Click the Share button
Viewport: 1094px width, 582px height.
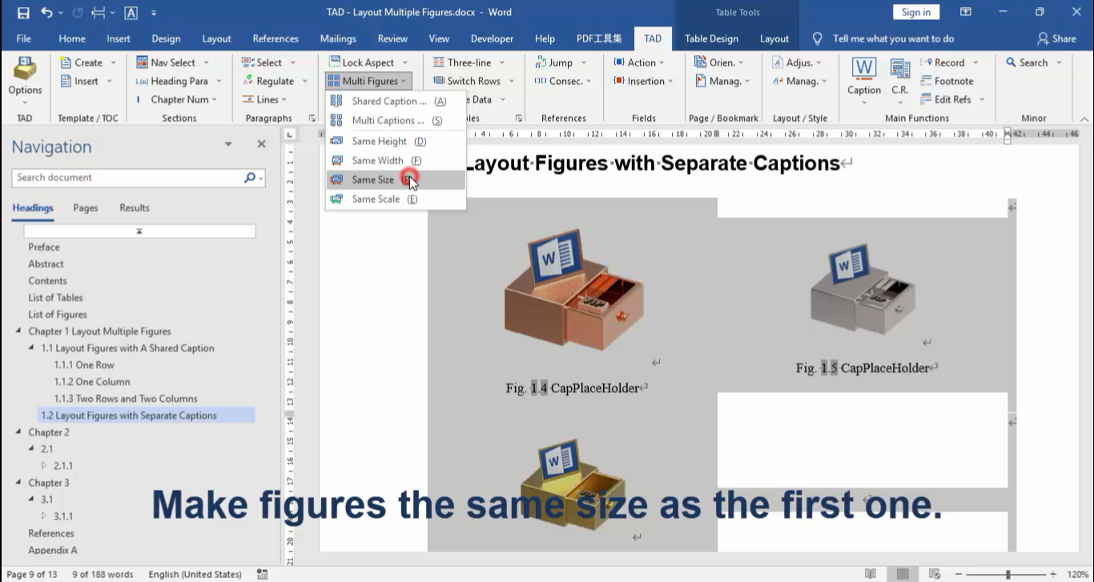pos(1056,38)
